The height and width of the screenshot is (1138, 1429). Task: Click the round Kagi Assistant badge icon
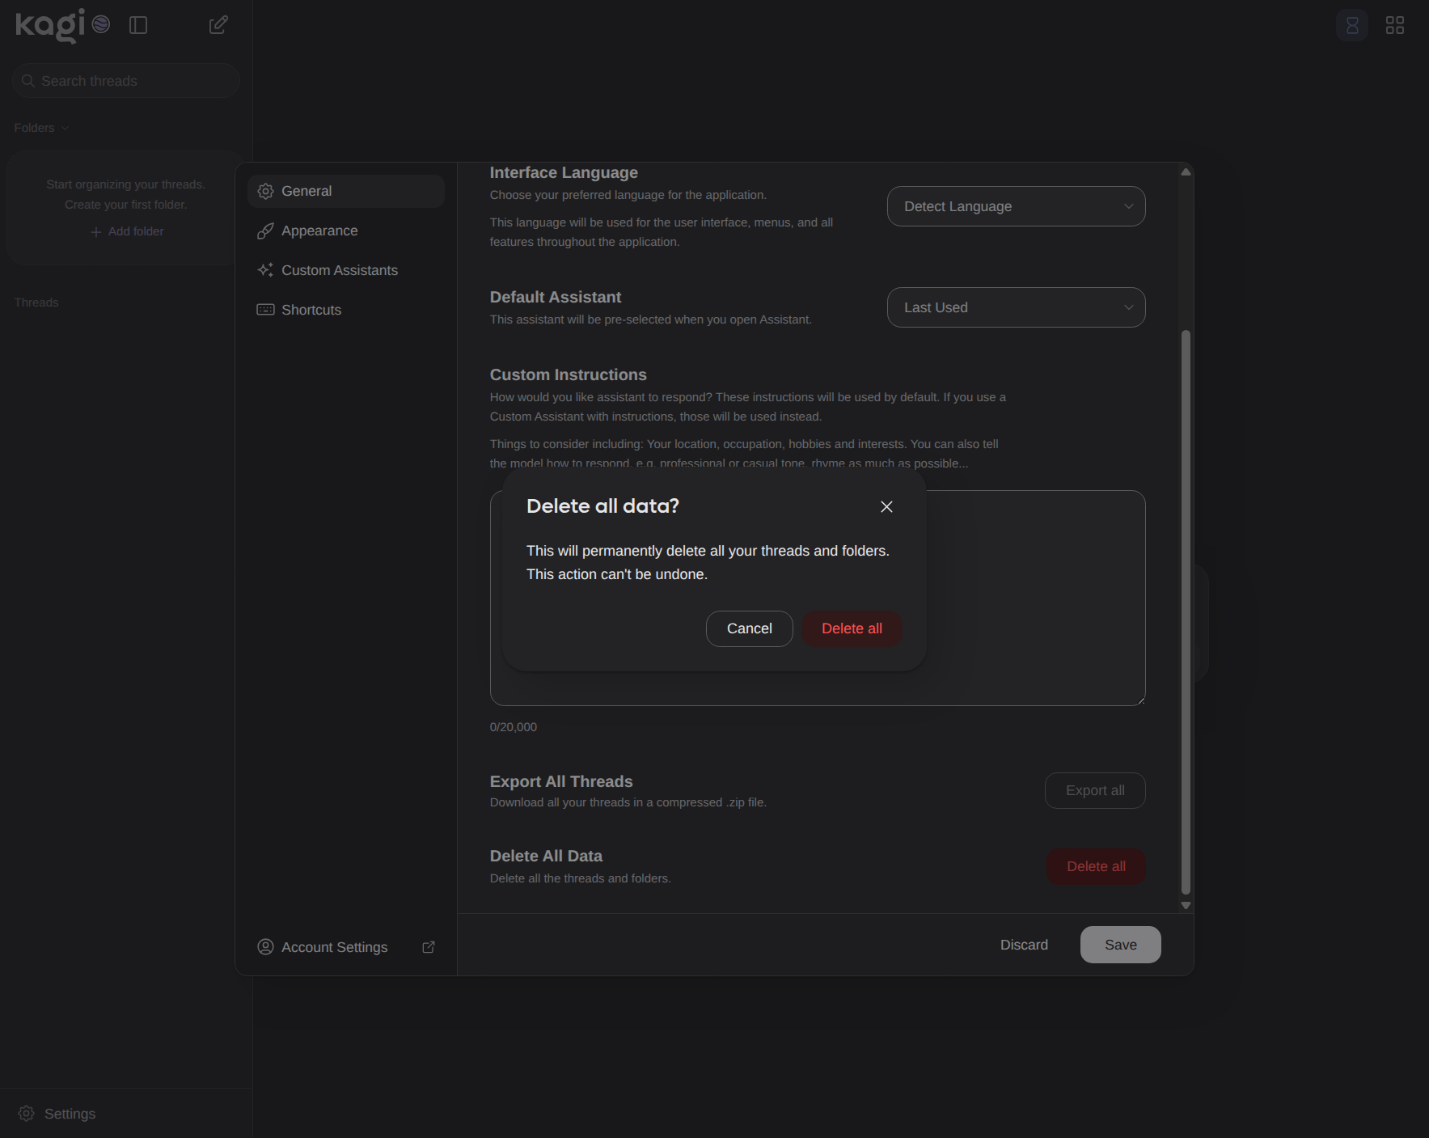101,24
